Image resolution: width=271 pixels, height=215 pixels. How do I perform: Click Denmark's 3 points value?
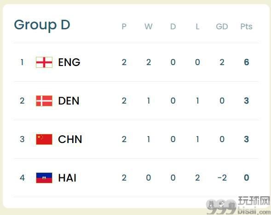point(247,101)
